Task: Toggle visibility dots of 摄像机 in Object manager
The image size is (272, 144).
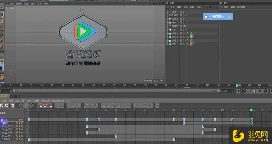Action: [184, 26]
